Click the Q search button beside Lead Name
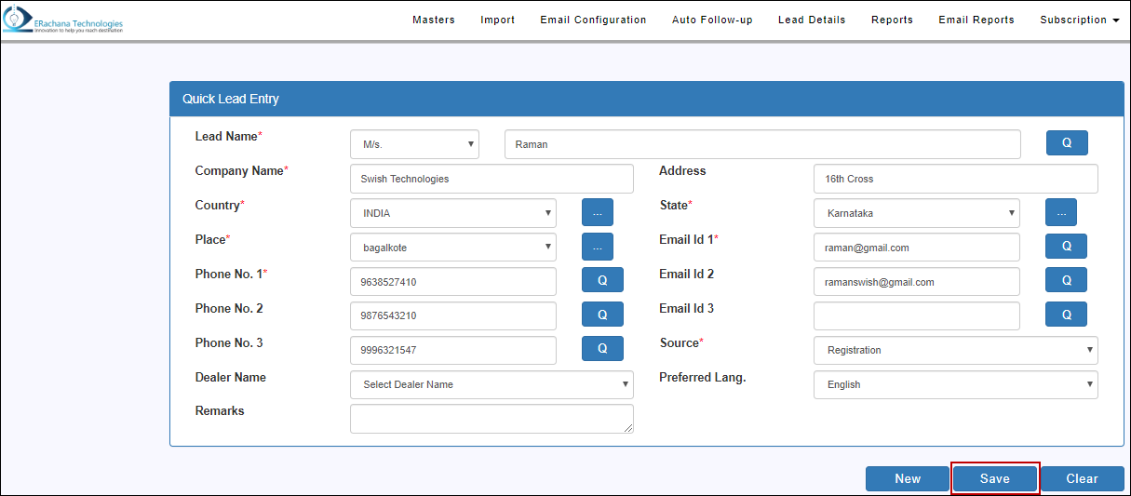 point(1067,143)
